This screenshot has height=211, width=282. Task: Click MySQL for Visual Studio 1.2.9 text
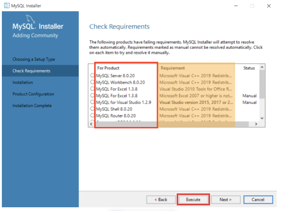[x=124, y=103]
